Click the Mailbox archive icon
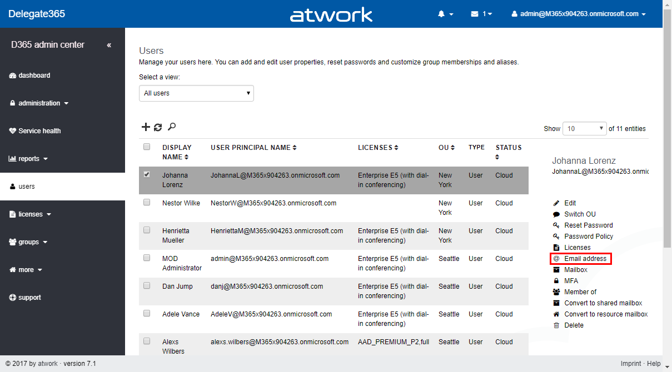Image resolution: width=672 pixels, height=372 pixels. click(x=556, y=270)
